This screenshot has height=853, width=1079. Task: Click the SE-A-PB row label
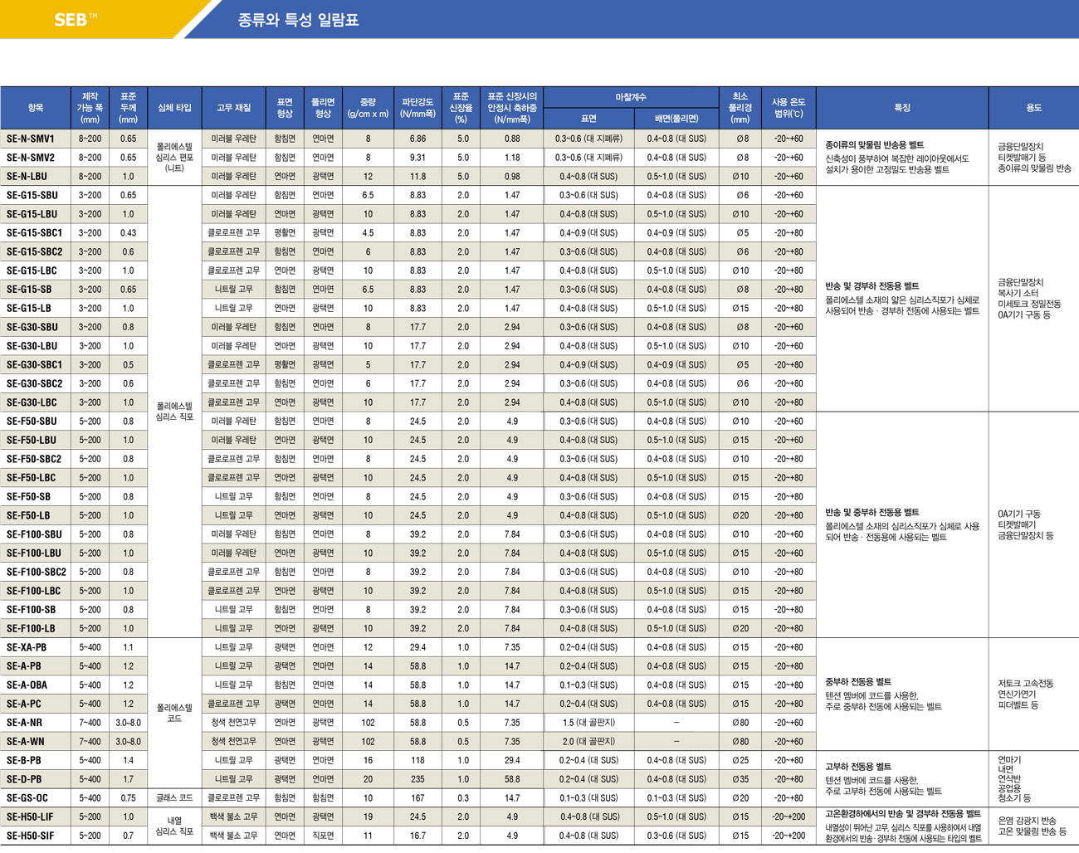(24, 666)
